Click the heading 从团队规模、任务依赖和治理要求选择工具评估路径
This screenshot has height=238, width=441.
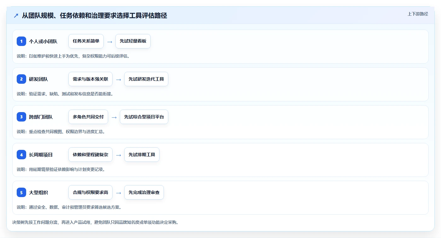(x=95, y=16)
